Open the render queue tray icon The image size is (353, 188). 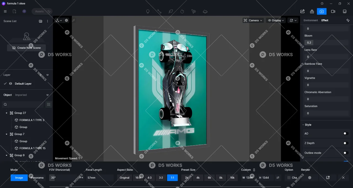tap(345, 11)
